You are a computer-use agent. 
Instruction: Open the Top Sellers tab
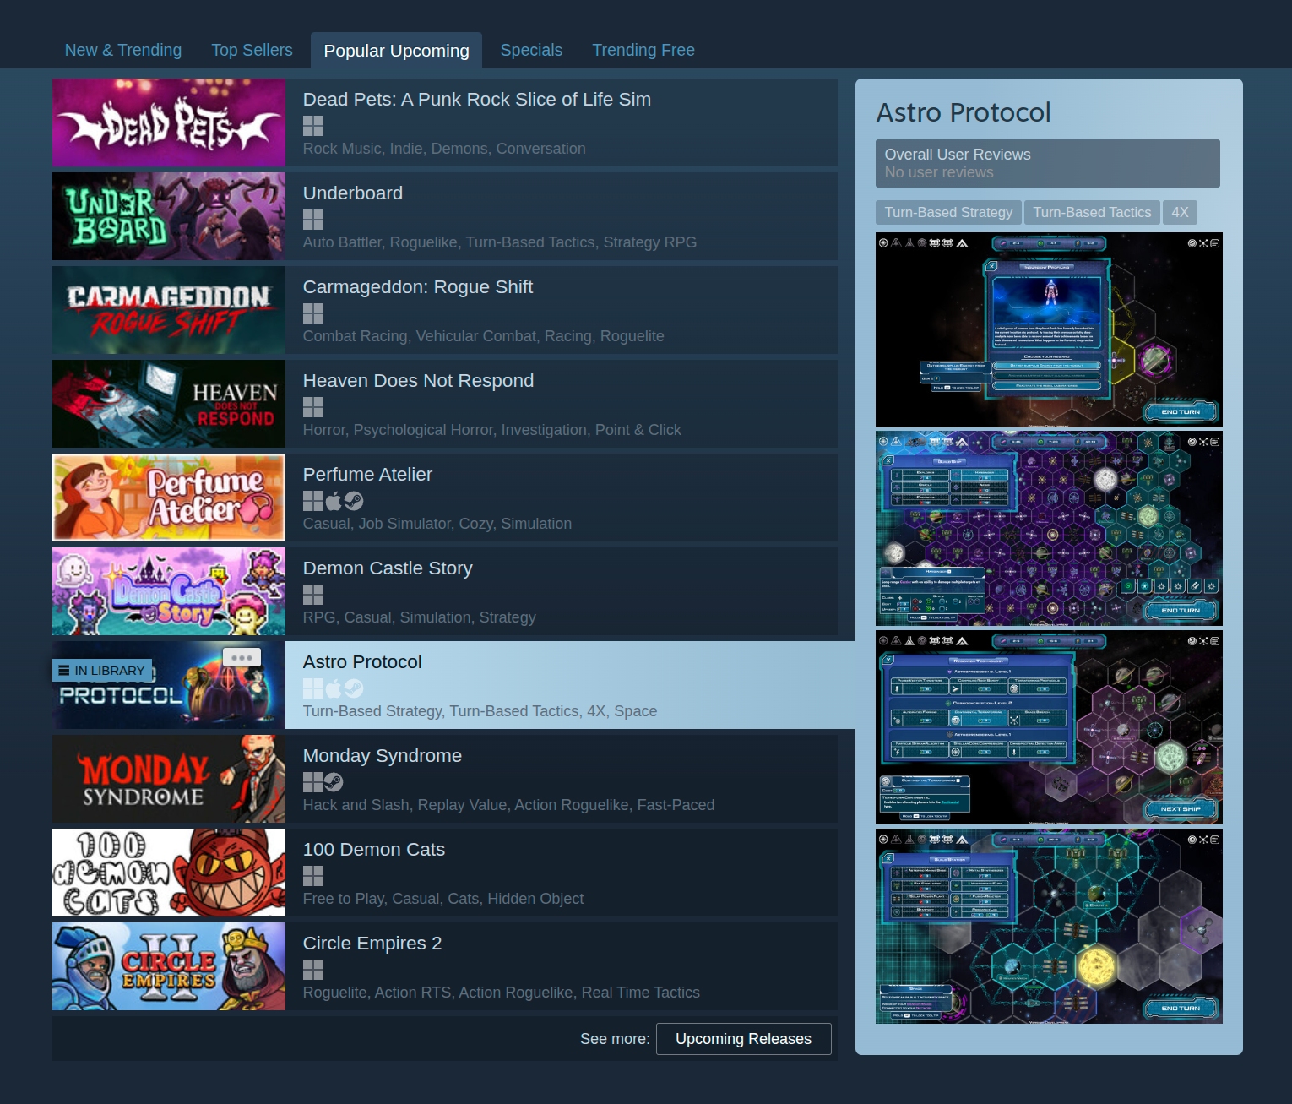pyautogui.click(x=252, y=50)
